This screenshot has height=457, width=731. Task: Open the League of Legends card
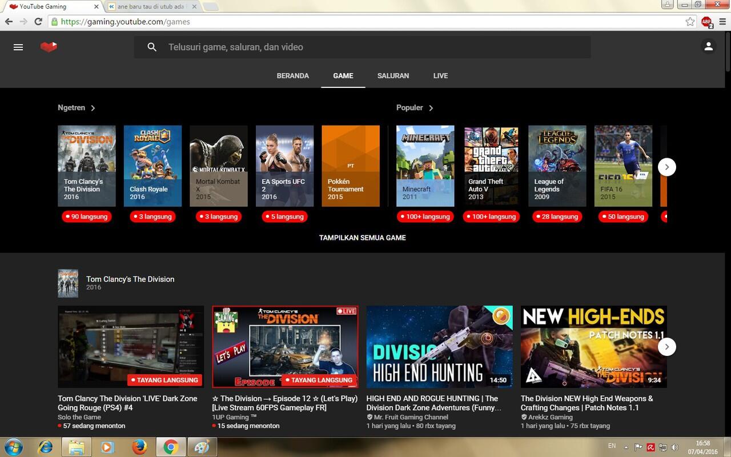[557, 166]
